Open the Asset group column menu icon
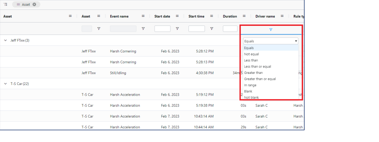This screenshot has height=142, width=379. [70, 16]
